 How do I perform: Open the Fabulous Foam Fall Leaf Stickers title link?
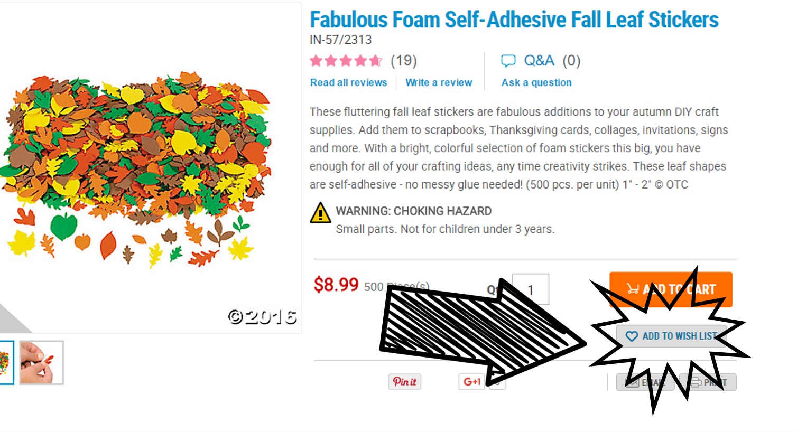coord(514,19)
